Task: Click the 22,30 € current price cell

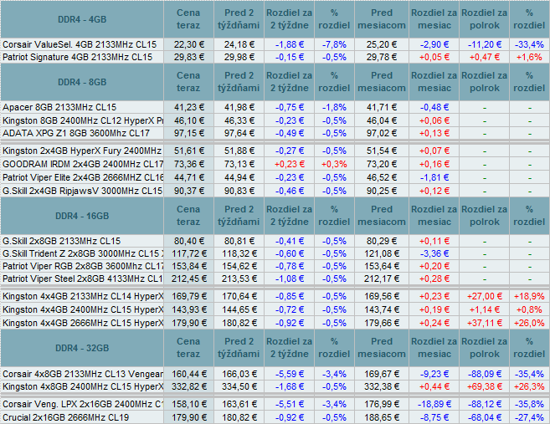Action: click(188, 44)
